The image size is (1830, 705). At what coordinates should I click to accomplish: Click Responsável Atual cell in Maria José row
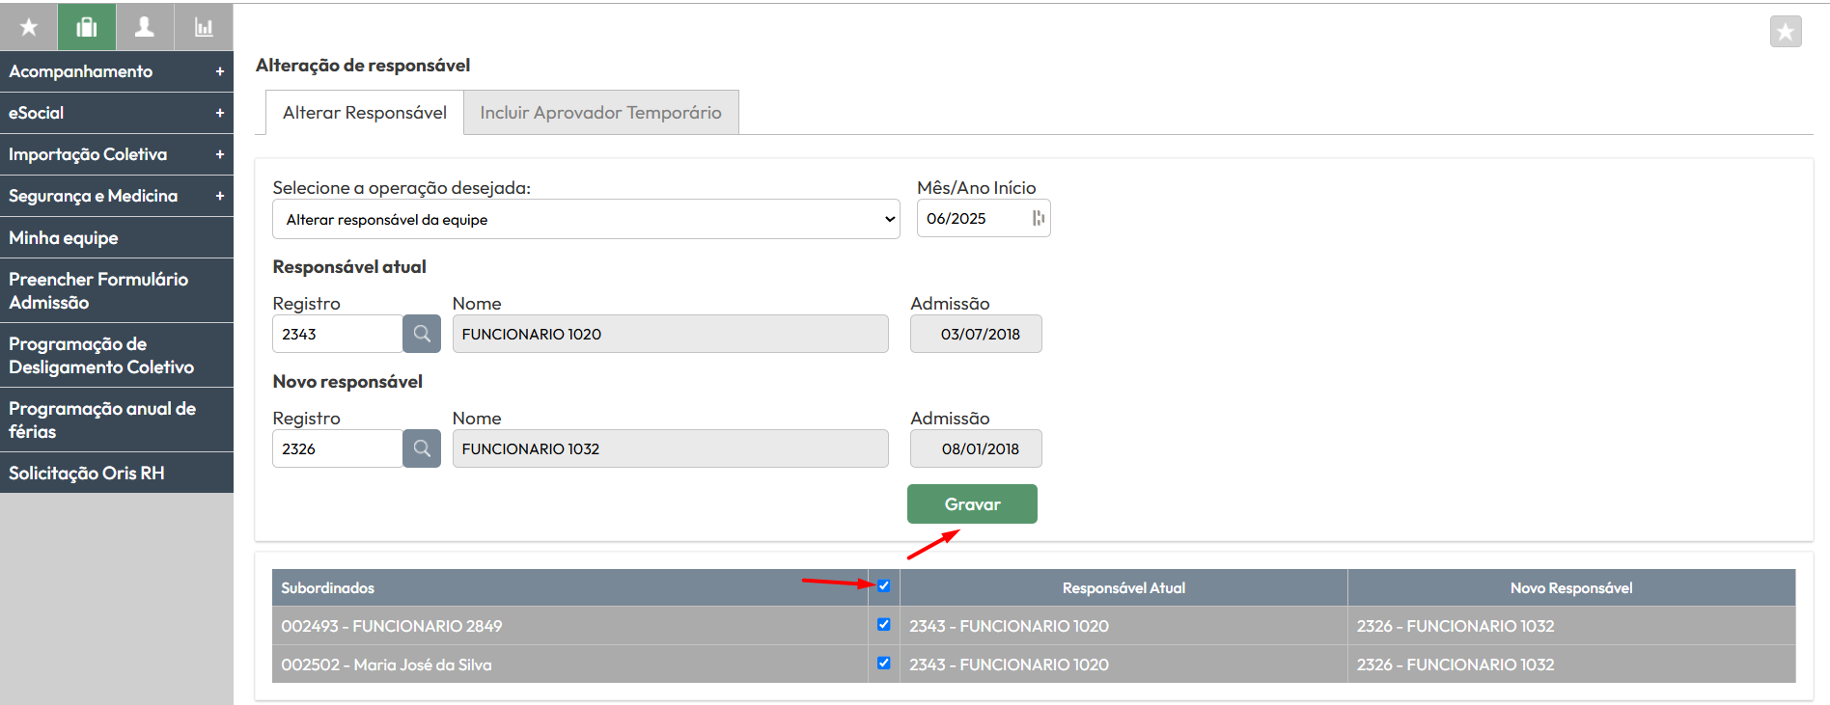(1123, 664)
